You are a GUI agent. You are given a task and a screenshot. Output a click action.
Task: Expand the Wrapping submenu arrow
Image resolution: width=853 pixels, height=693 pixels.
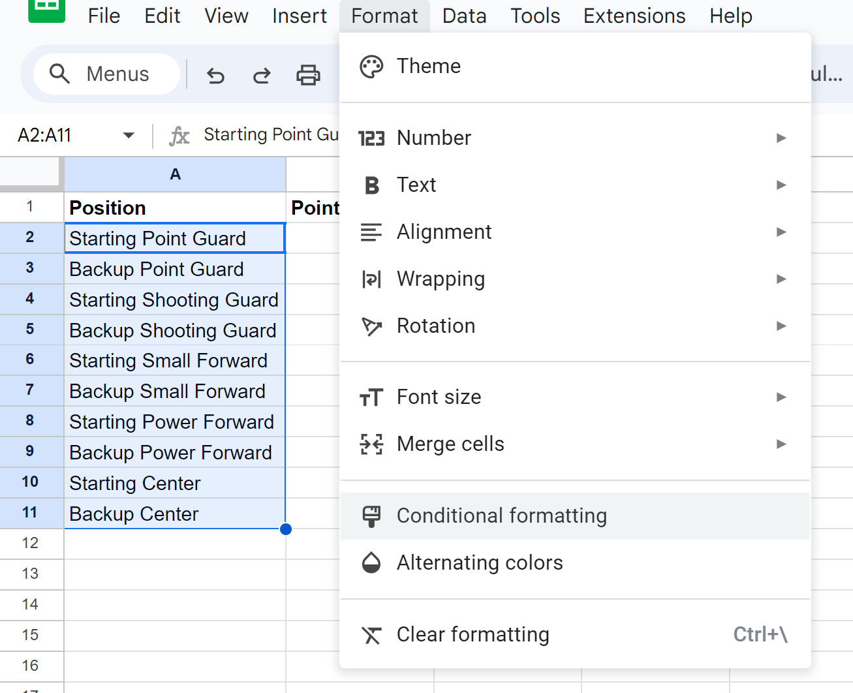pos(781,279)
